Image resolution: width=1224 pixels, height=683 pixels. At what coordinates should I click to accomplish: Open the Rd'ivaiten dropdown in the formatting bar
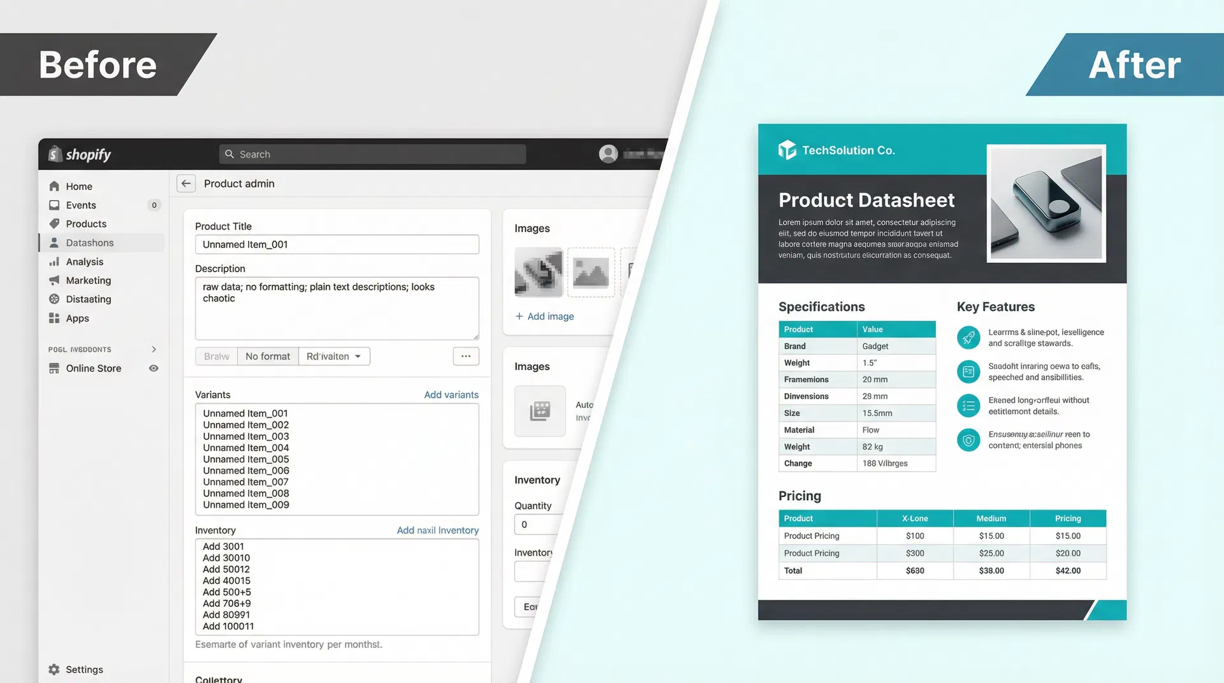pyautogui.click(x=333, y=356)
